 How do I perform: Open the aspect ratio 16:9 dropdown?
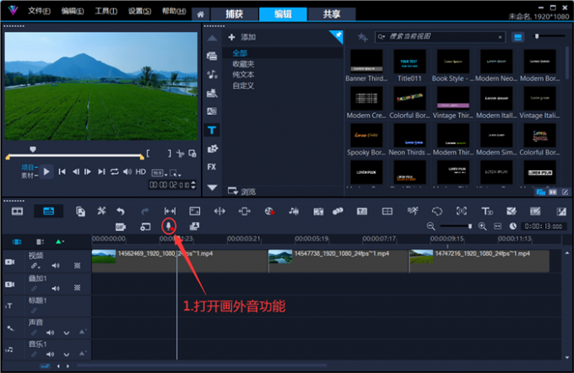157,172
